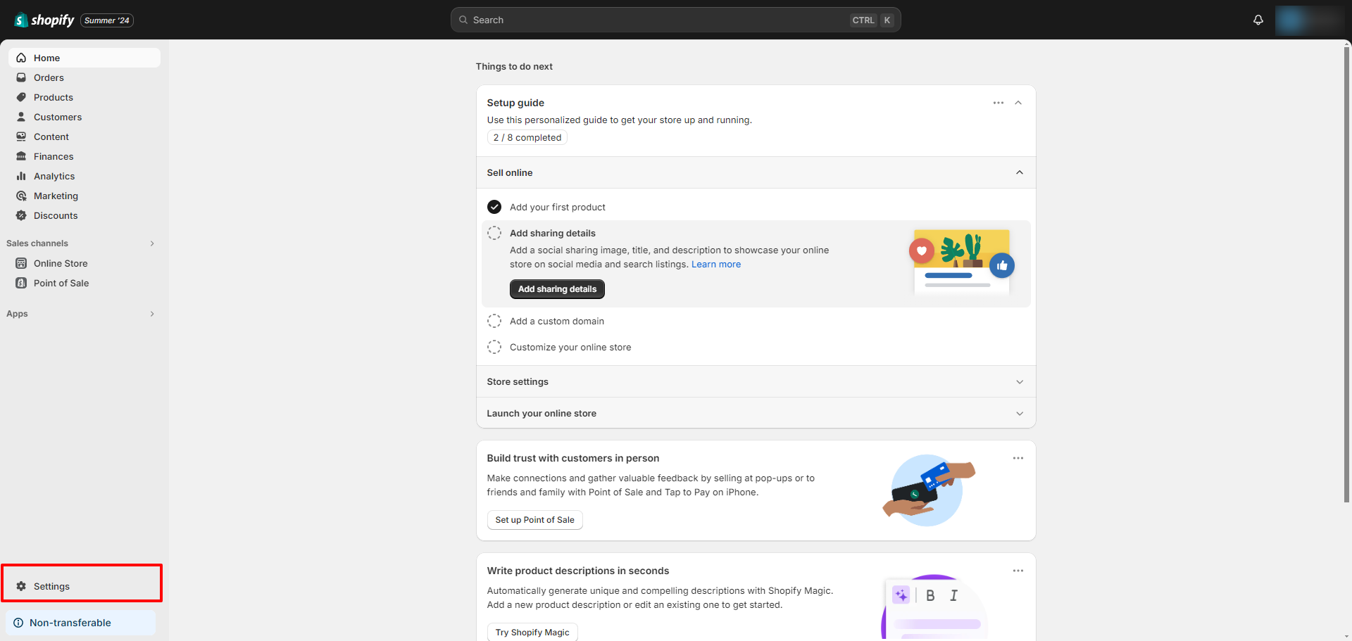1352x641 pixels.
Task: Click the Online Store storefront icon
Action: pos(21,263)
